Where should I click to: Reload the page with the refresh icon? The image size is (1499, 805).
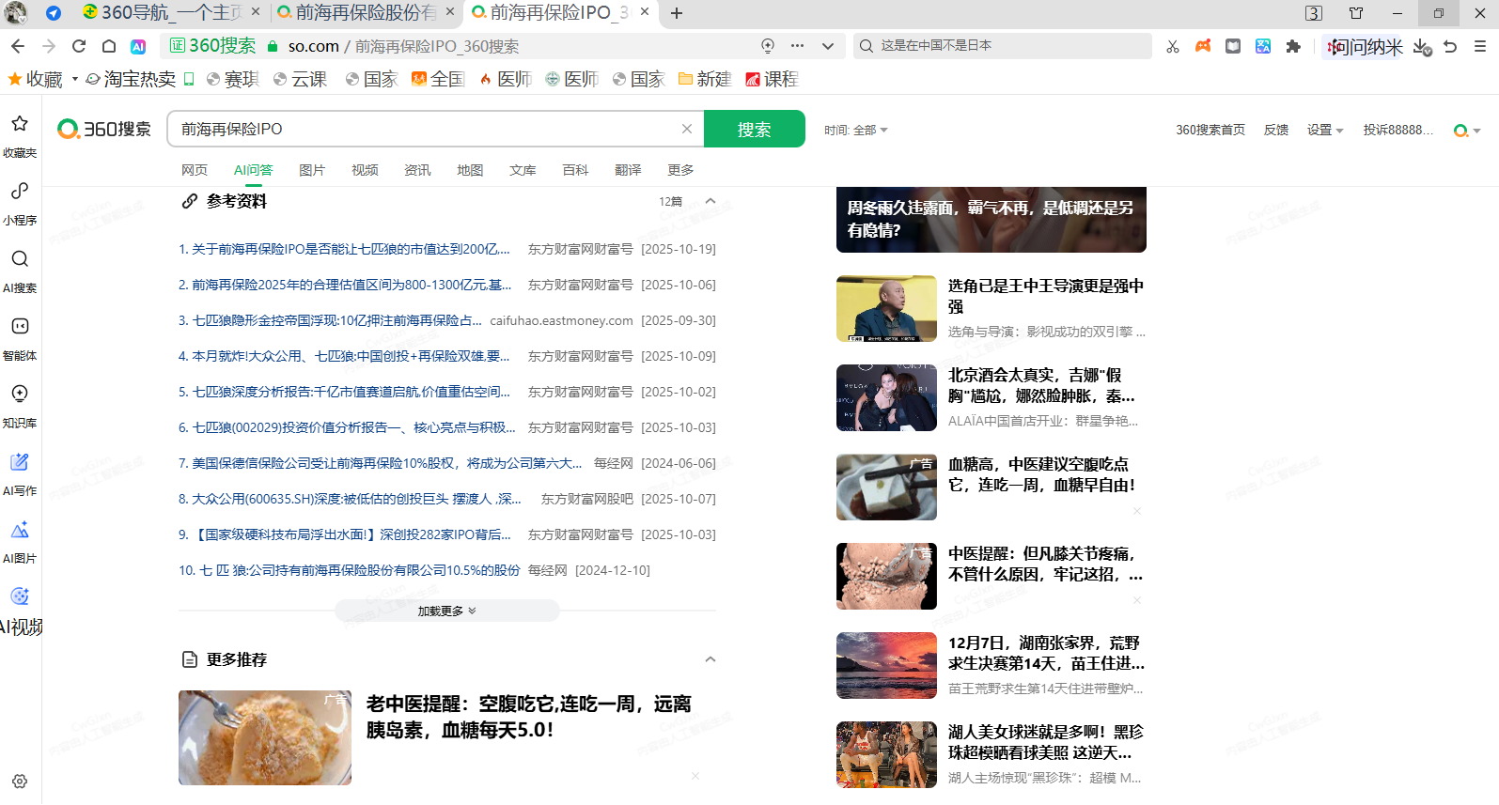pyautogui.click(x=79, y=46)
